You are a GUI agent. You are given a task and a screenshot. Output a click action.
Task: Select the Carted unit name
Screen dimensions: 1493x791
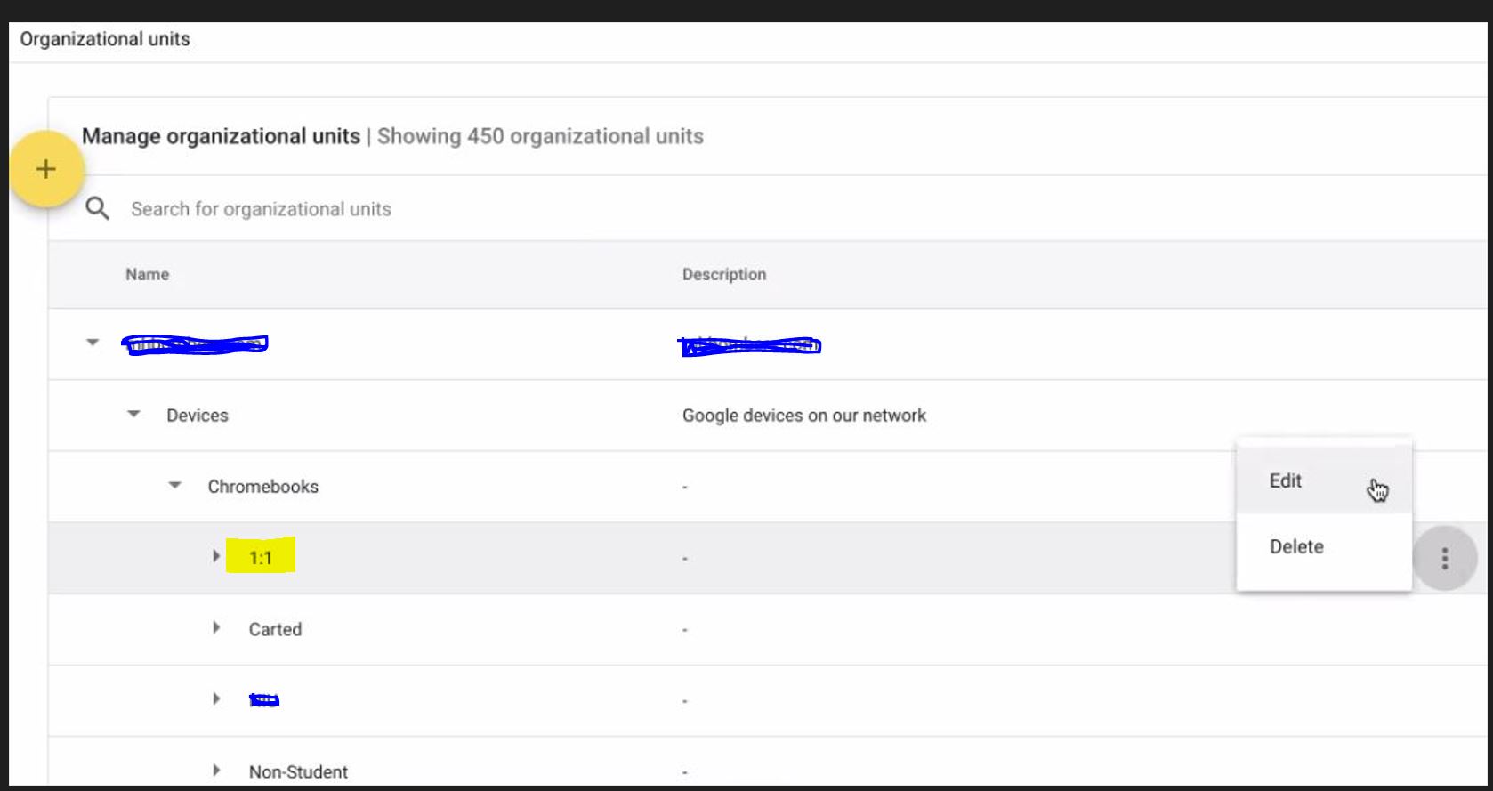(275, 629)
